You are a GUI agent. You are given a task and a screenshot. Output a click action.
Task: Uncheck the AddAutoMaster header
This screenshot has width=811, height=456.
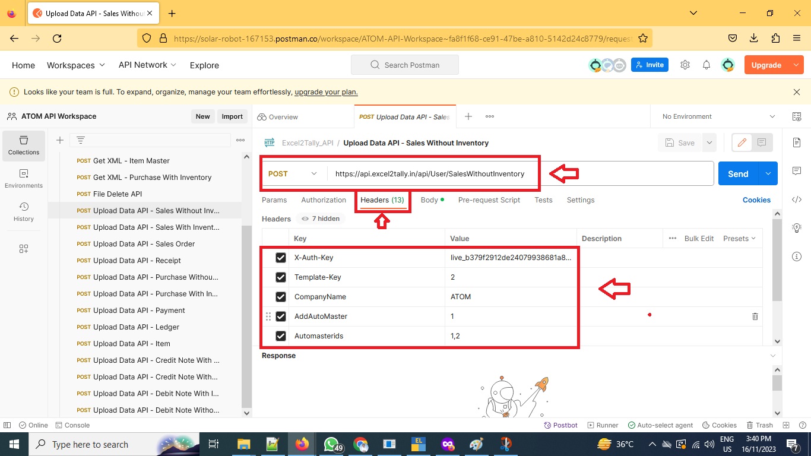click(x=281, y=316)
